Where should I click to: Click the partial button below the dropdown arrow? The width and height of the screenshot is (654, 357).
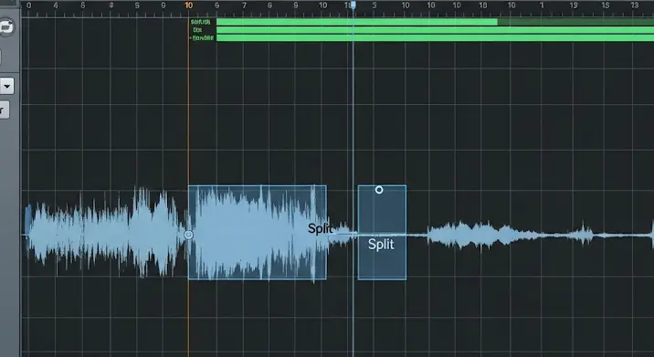5,110
